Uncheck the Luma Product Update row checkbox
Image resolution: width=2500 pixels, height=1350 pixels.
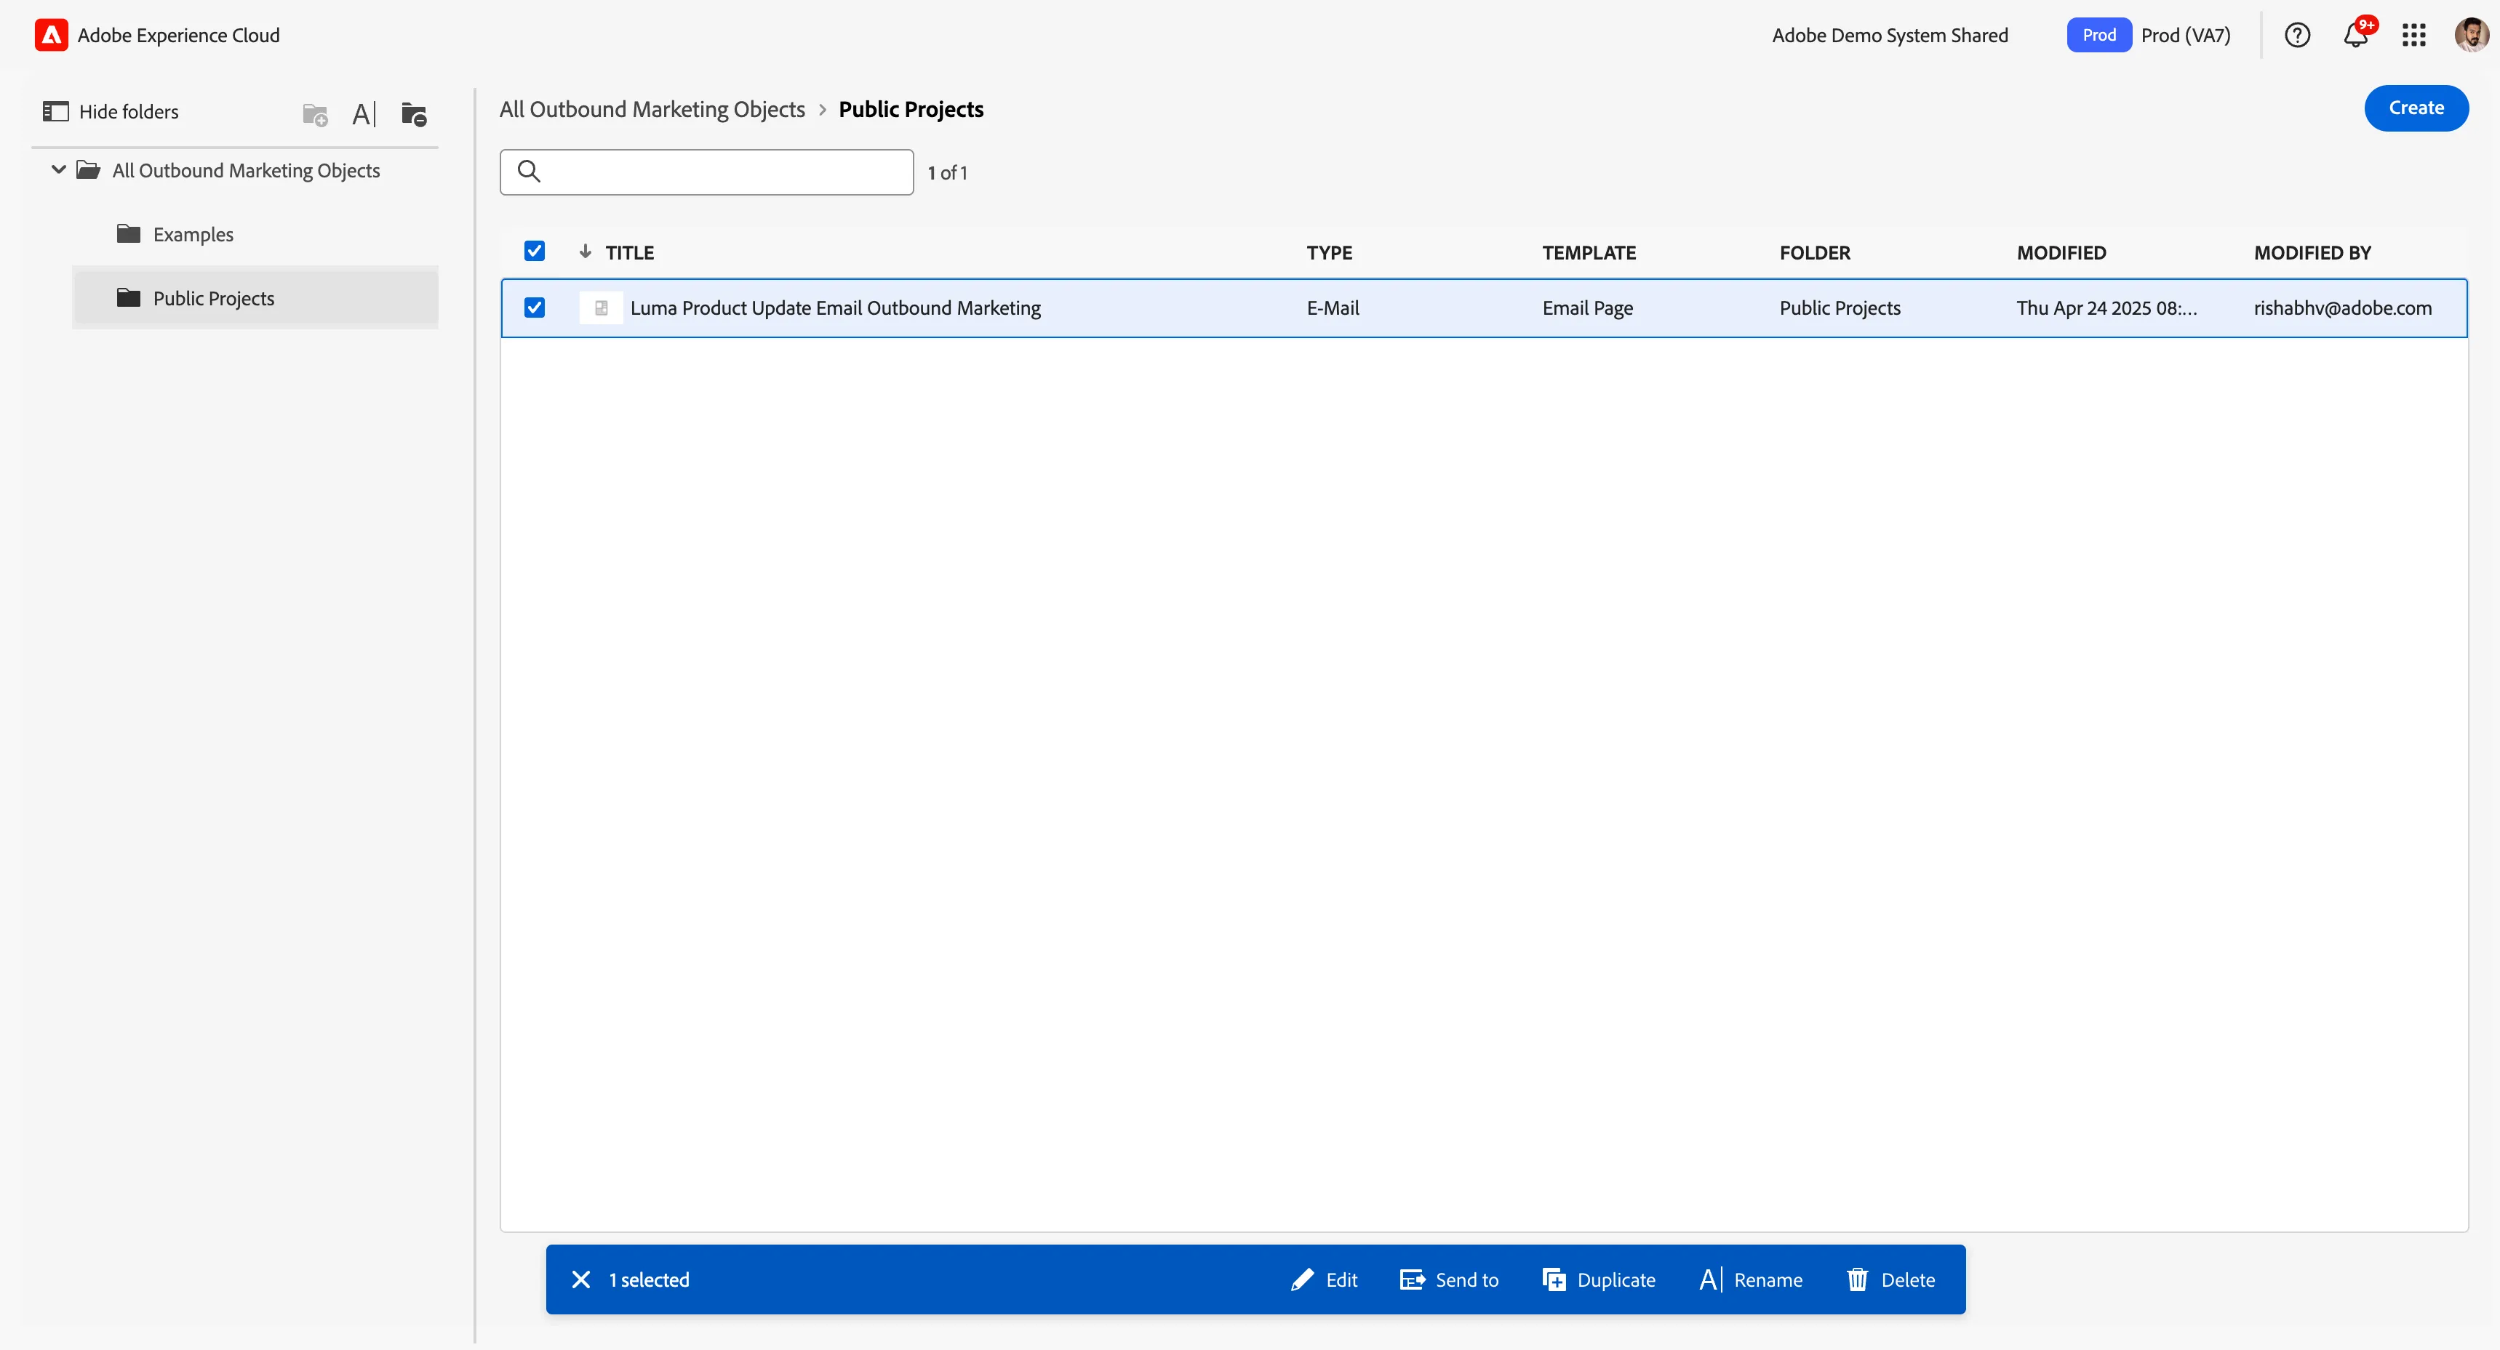point(535,308)
